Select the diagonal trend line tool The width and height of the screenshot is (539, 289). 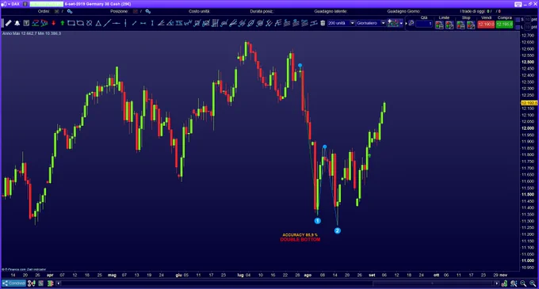(x=107, y=23)
